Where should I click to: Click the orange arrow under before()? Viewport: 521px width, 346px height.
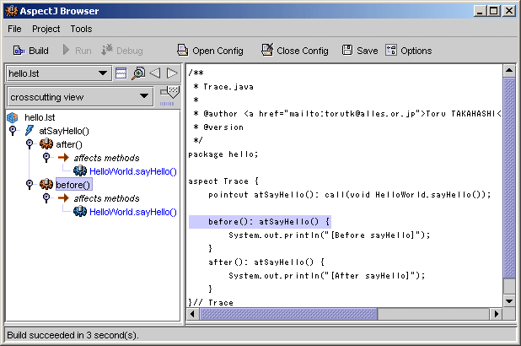pyautogui.click(x=63, y=198)
